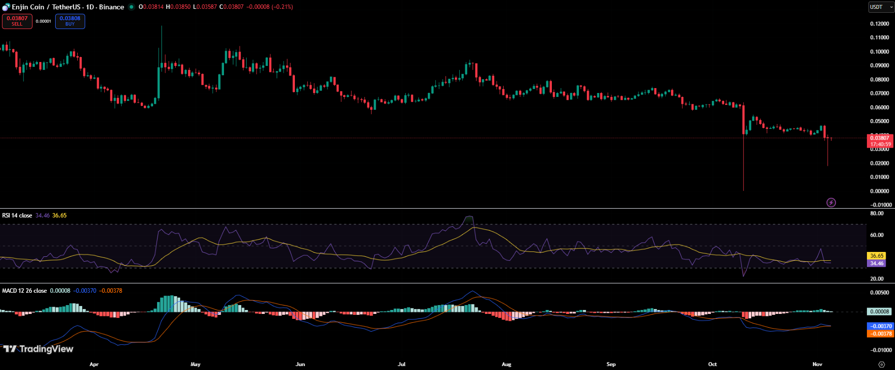Click the purple RSI 34.46 axis label
895x370 pixels.
click(x=877, y=263)
